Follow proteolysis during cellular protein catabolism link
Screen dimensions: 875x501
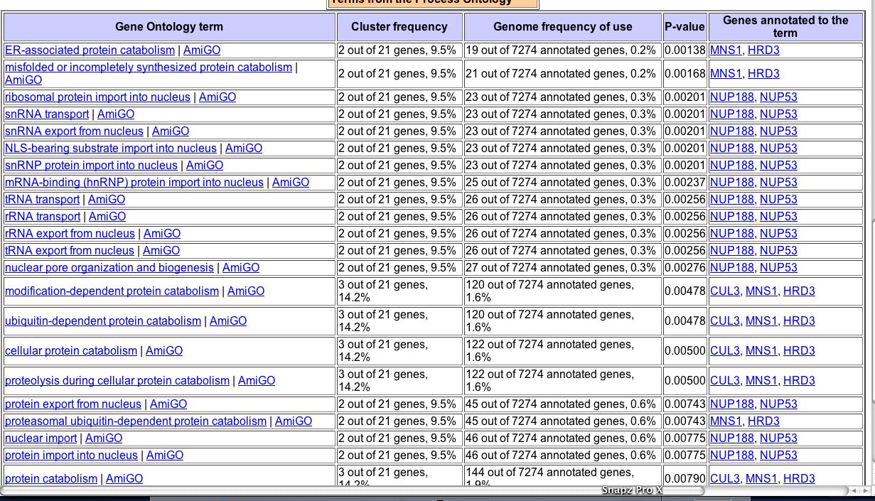pos(117,381)
